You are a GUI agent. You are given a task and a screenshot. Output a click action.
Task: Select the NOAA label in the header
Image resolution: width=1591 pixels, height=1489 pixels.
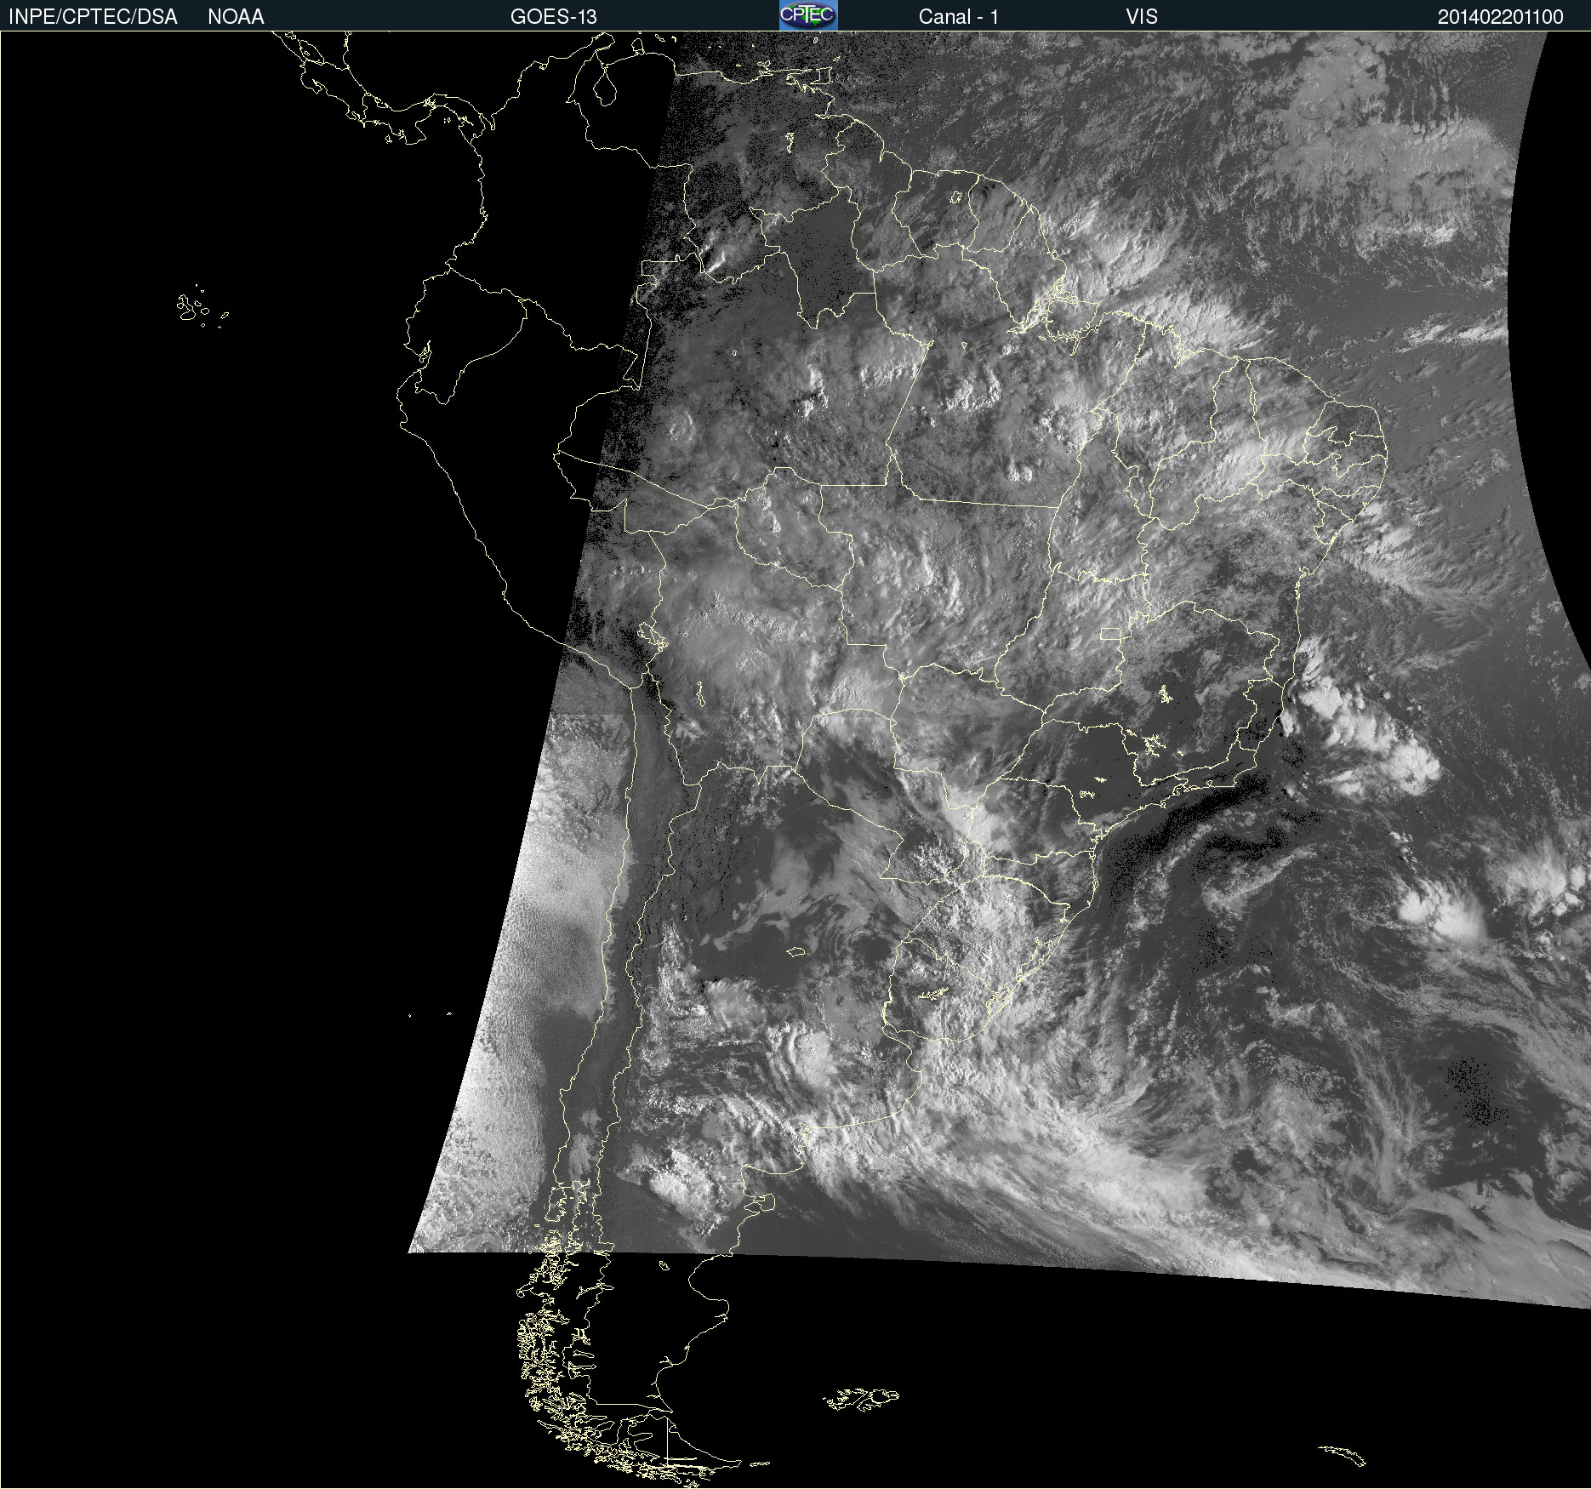click(x=236, y=17)
